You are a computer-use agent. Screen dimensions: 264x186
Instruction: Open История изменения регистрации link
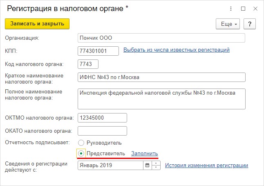[206, 165]
